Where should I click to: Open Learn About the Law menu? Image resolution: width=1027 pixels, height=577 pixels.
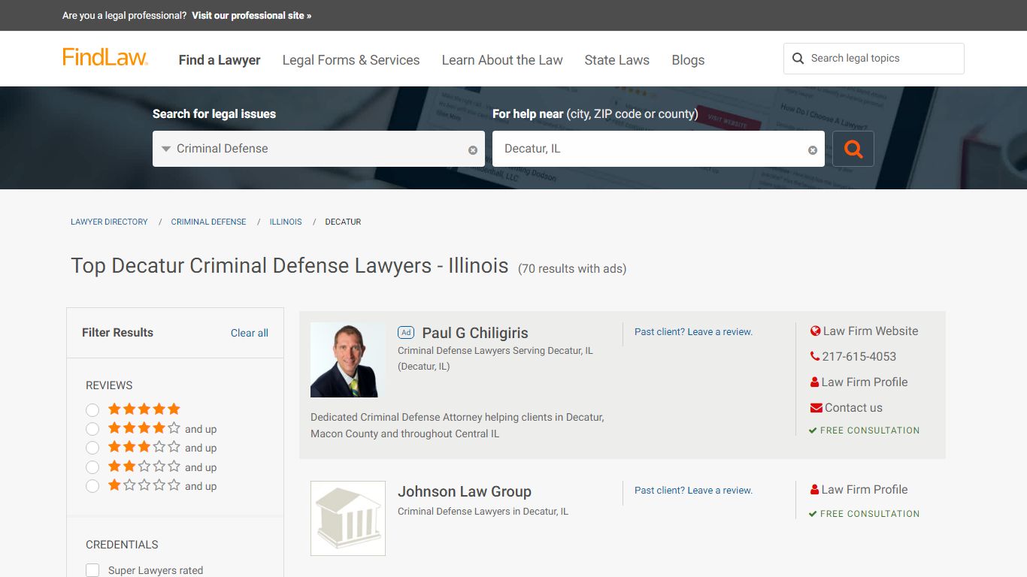point(502,60)
